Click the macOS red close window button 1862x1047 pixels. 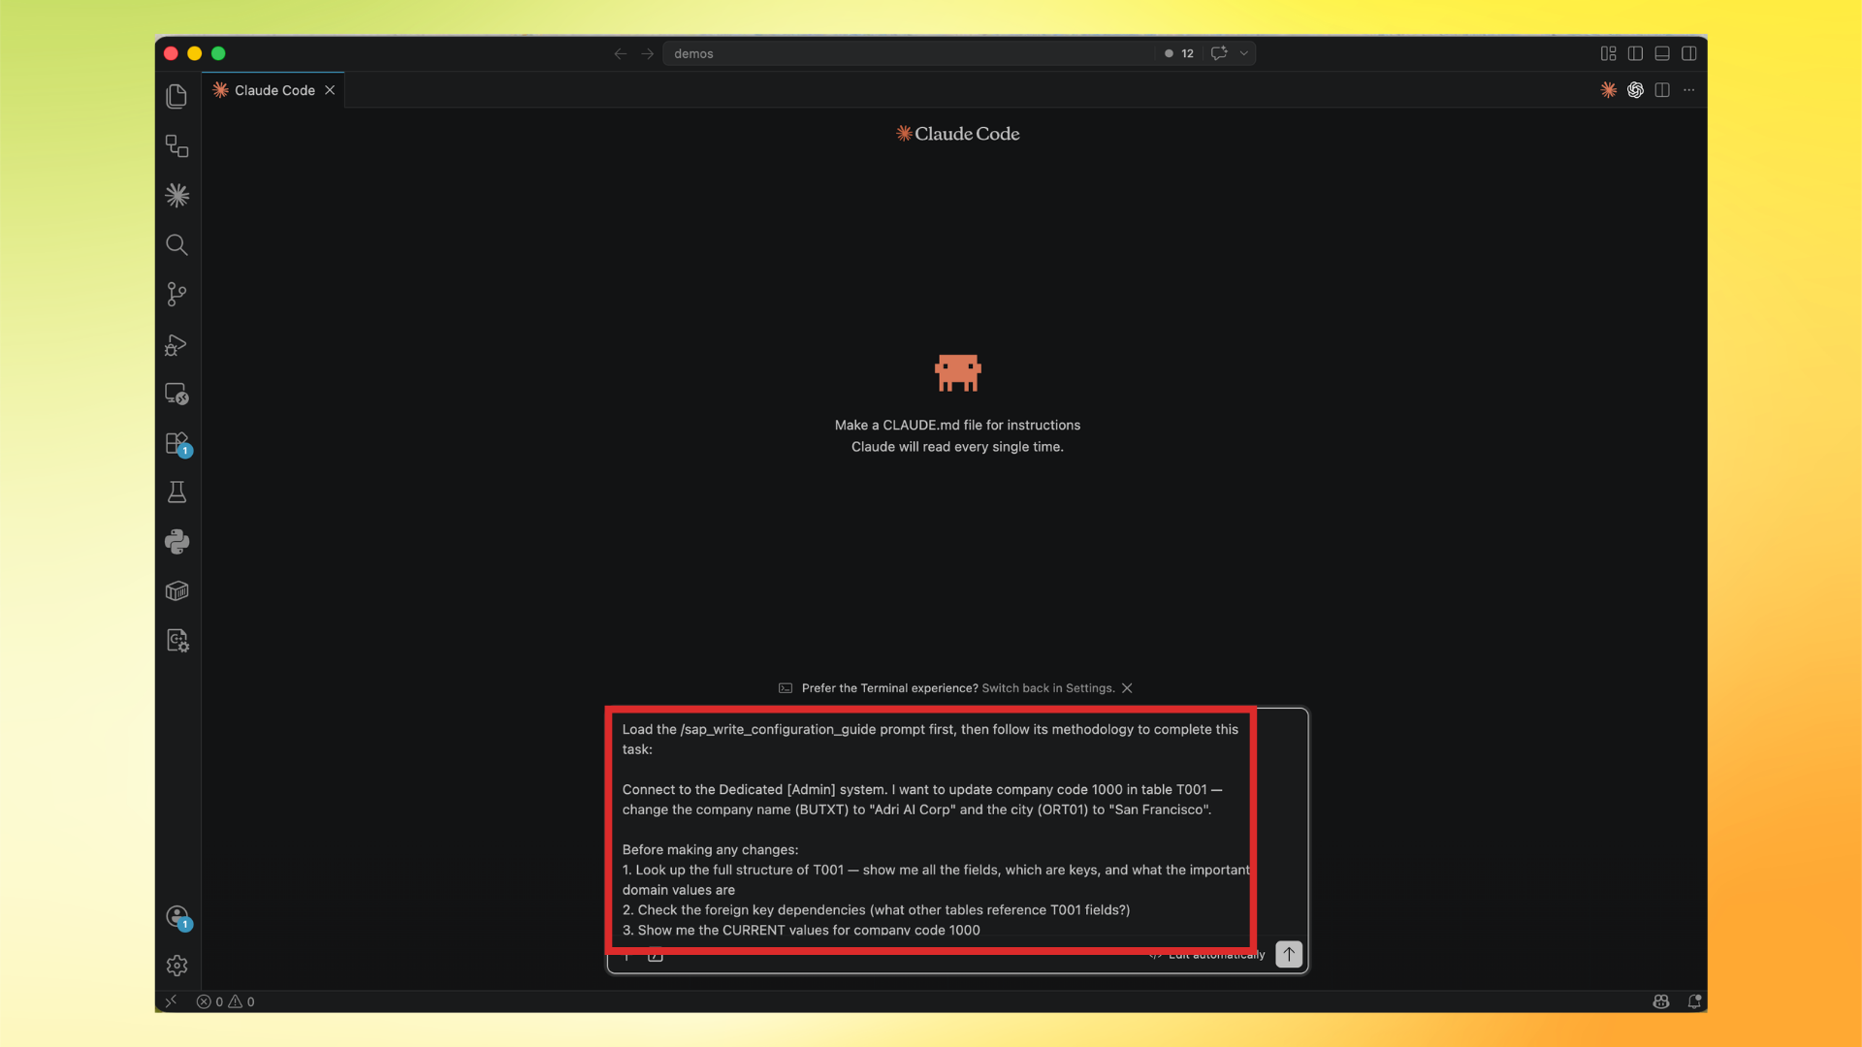pyautogui.click(x=171, y=53)
